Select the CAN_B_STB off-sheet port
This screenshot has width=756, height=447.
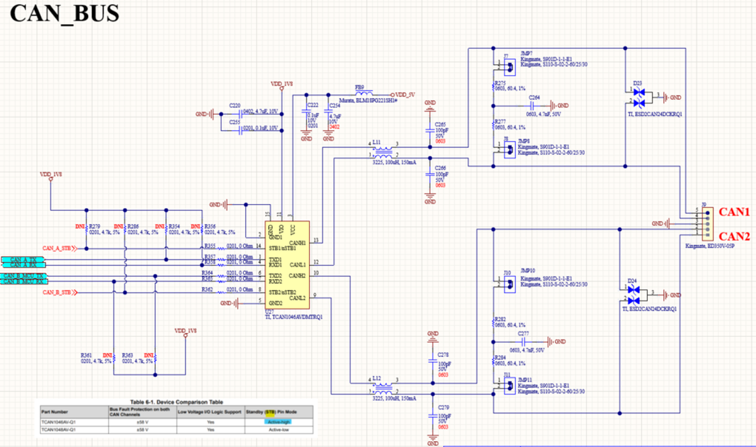pyautogui.click(x=59, y=293)
